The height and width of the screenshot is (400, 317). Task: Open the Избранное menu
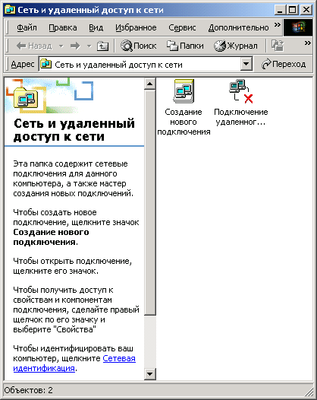tap(136, 27)
